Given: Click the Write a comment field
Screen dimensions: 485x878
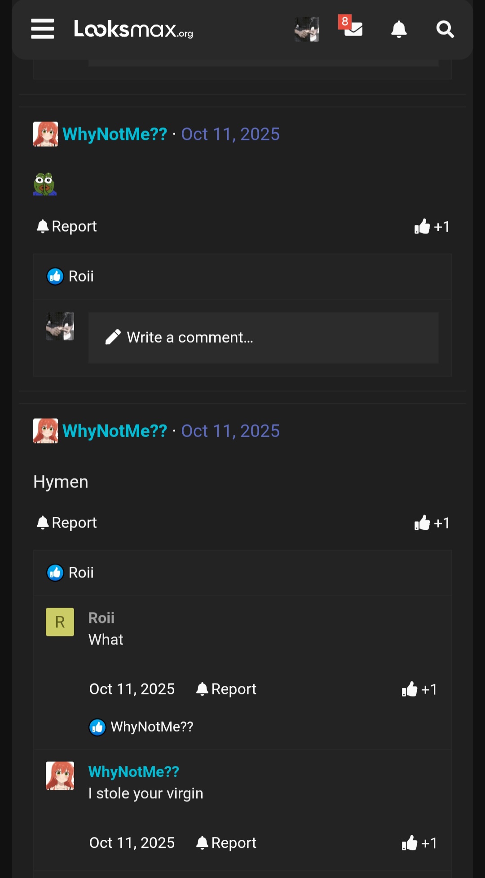Looking at the screenshot, I should 263,337.
